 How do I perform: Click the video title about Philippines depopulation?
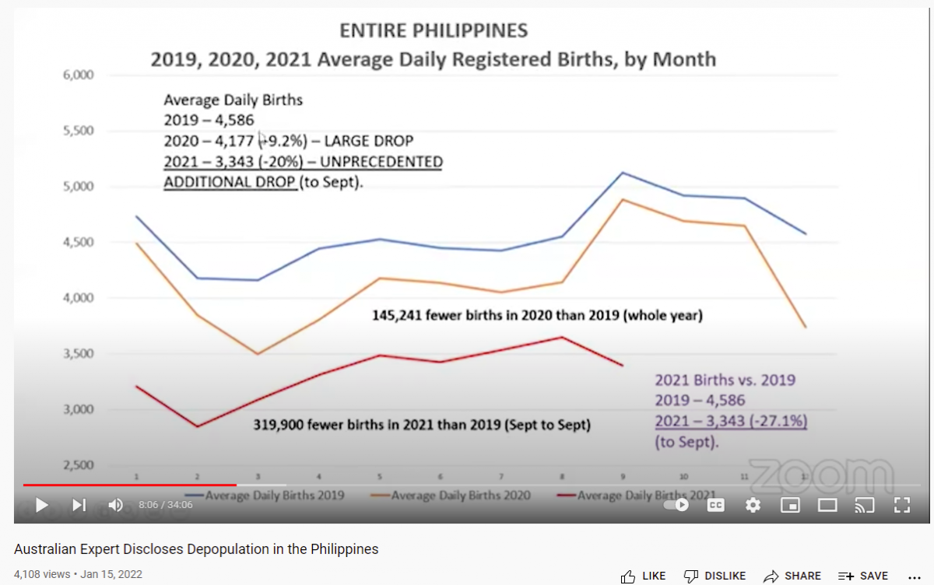pos(196,549)
